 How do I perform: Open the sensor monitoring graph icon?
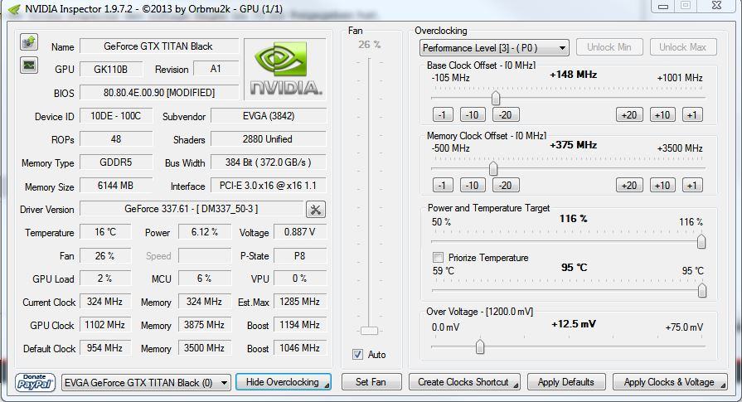(x=29, y=65)
